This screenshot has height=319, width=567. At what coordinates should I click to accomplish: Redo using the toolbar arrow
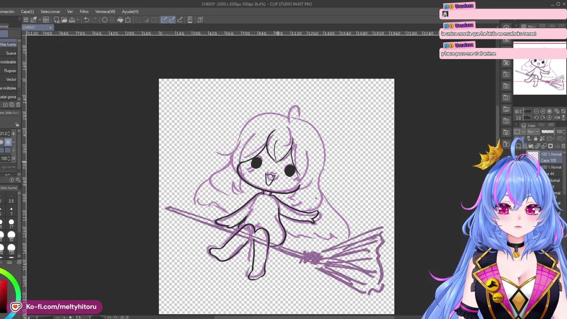(95, 19)
